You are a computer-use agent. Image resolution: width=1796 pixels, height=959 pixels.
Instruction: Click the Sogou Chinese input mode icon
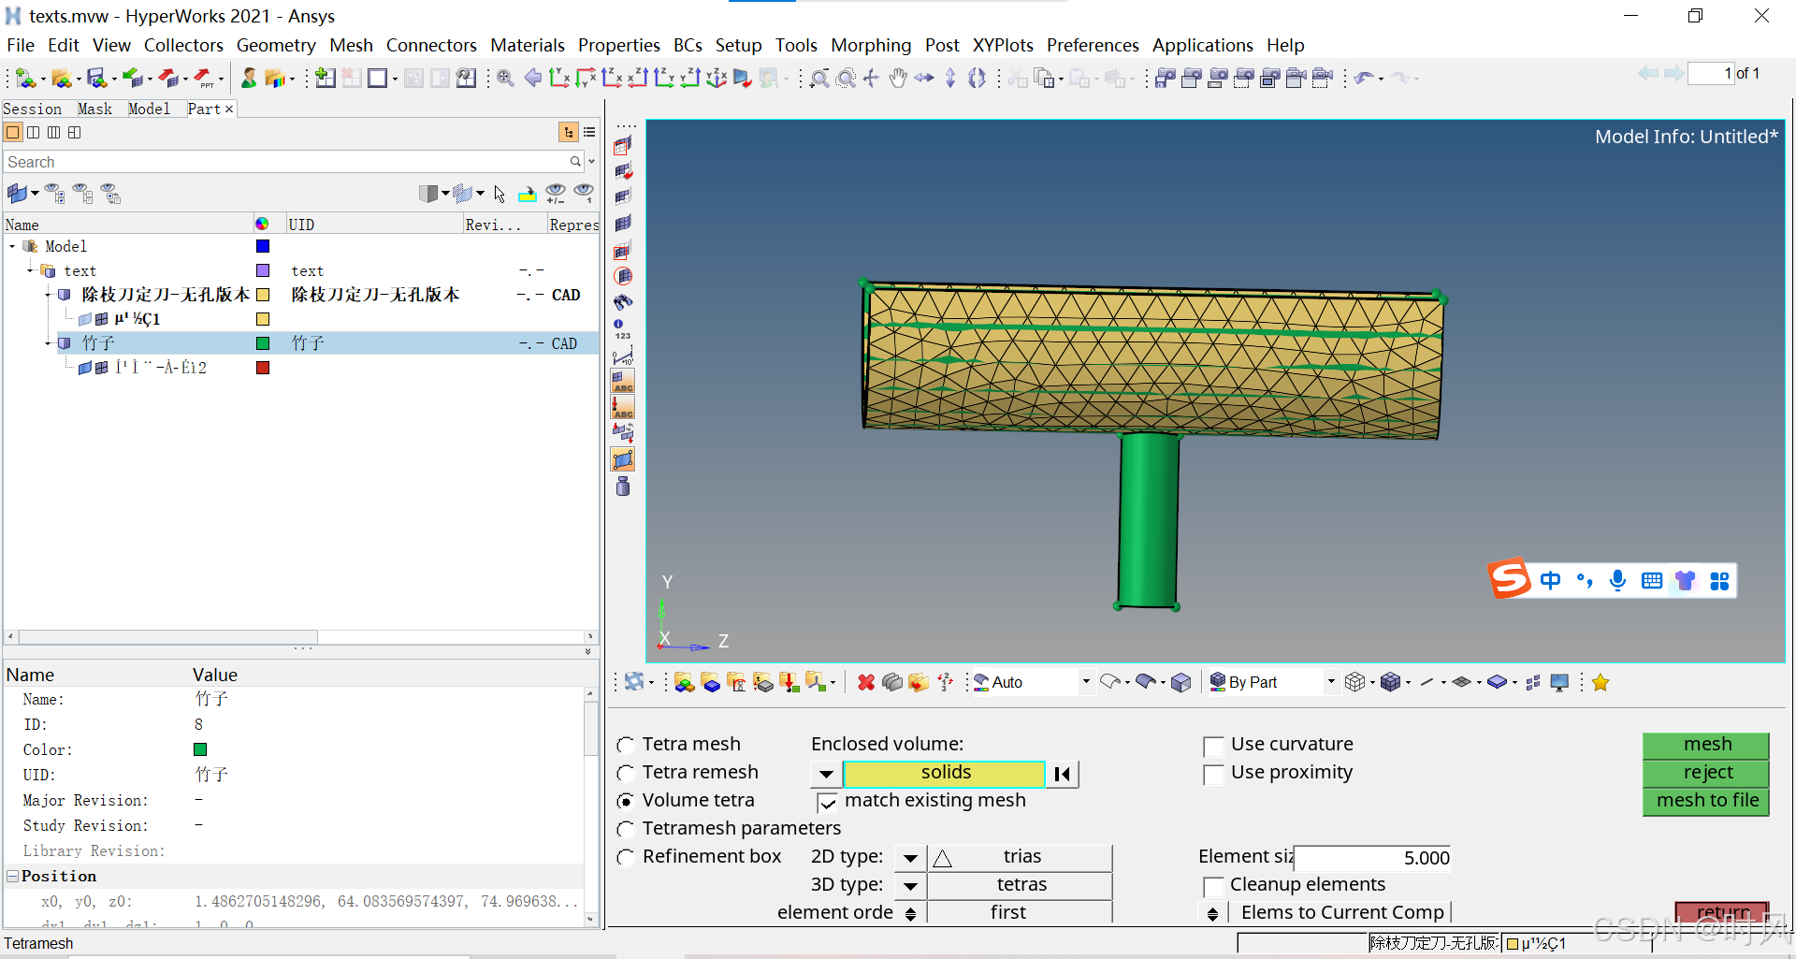tap(1550, 581)
